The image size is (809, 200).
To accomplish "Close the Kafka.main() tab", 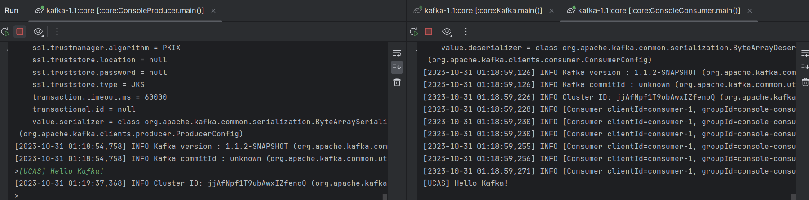I will pyautogui.click(x=552, y=11).
